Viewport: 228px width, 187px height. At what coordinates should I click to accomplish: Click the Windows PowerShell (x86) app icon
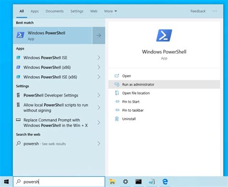(x=18, y=67)
